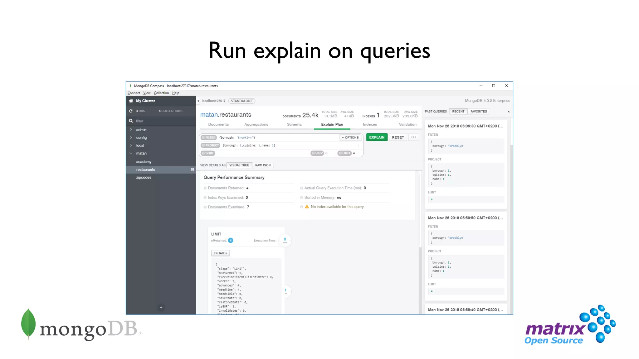Show Favorites past queries

[478, 111]
